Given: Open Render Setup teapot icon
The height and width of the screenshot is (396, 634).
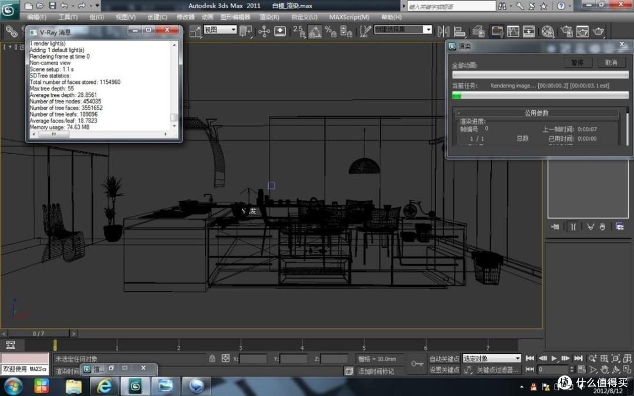Looking at the screenshot, I should tap(566, 31).
